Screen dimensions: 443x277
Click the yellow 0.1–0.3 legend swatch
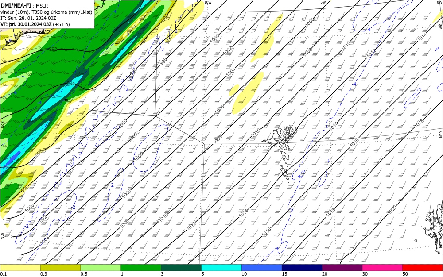coord(20,268)
